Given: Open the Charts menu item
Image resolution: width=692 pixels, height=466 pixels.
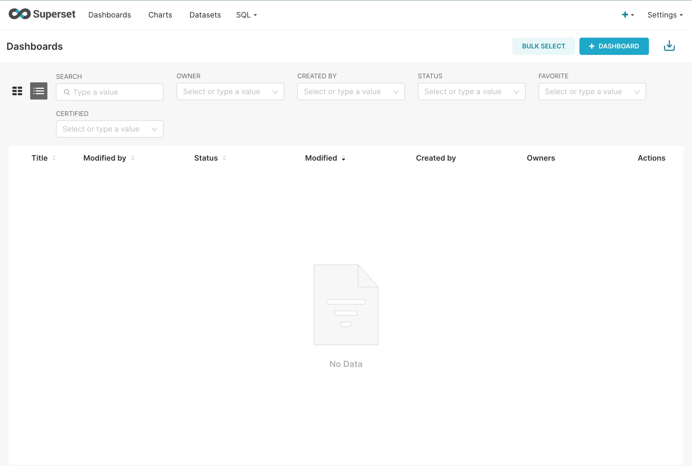Looking at the screenshot, I should (160, 15).
